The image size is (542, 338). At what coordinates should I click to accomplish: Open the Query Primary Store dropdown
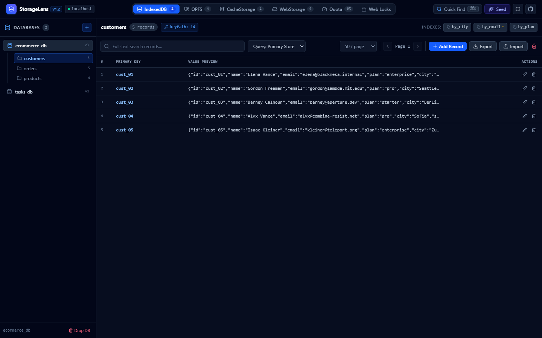[277, 46]
